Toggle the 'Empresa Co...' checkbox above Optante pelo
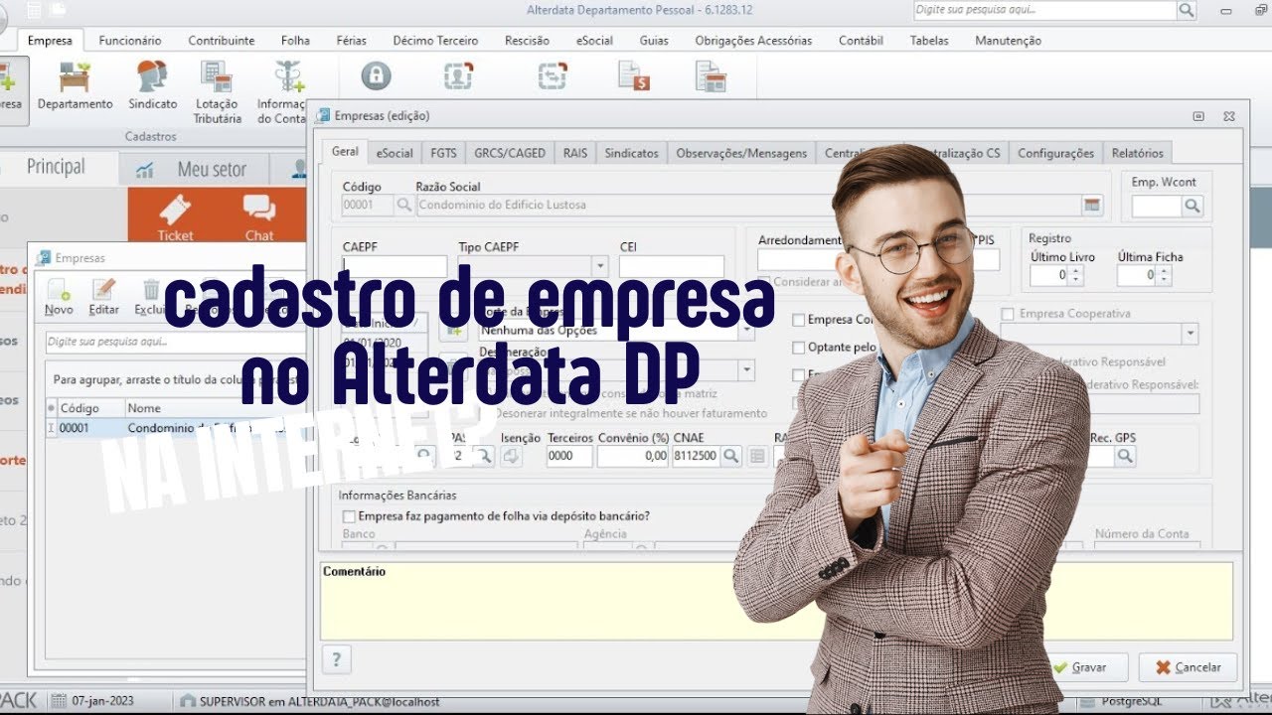This screenshot has width=1272, height=715. [x=798, y=320]
